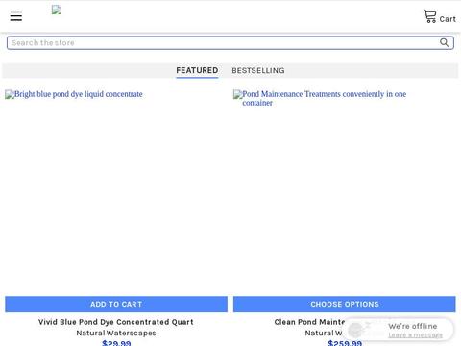
Task: Open Clean Pond Maintenance product title
Action: tap(309, 322)
